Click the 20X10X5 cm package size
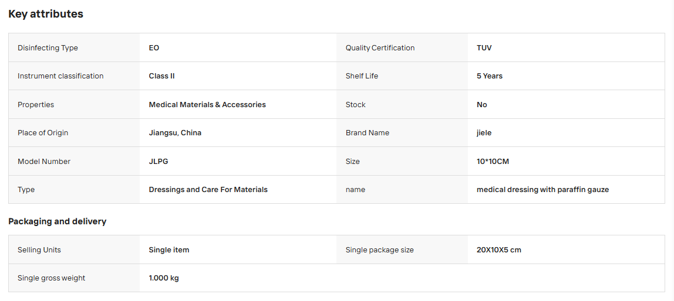The width and height of the screenshot is (674, 301). (499, 249)
